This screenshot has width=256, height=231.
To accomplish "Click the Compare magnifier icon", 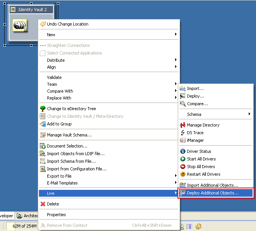I will 182,104.
